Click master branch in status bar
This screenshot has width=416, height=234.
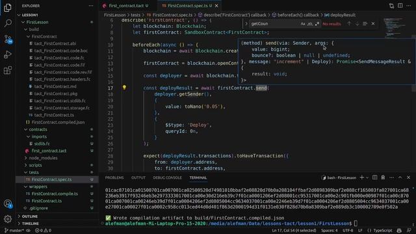[14, 231]
